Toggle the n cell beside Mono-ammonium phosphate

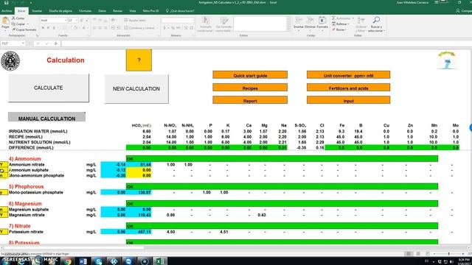[4, 175]
